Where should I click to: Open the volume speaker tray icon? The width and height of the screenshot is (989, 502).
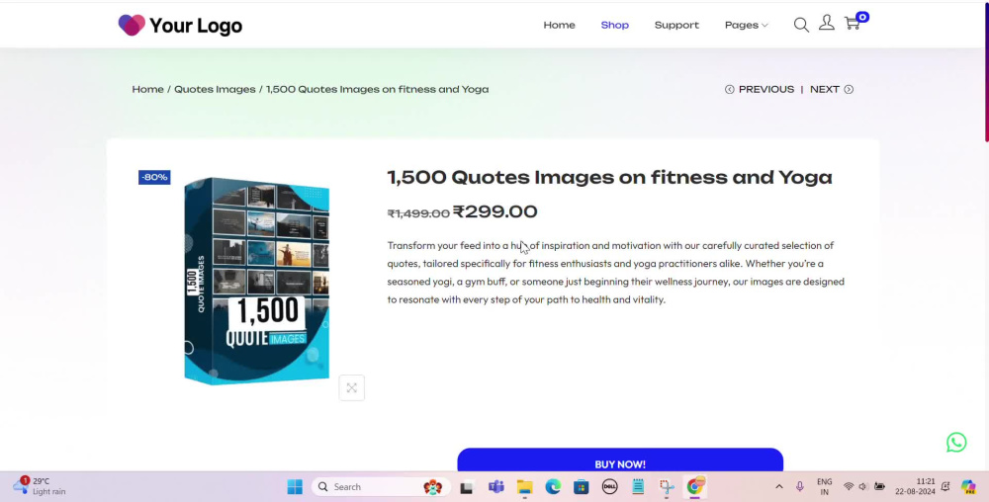coord(863,486)
